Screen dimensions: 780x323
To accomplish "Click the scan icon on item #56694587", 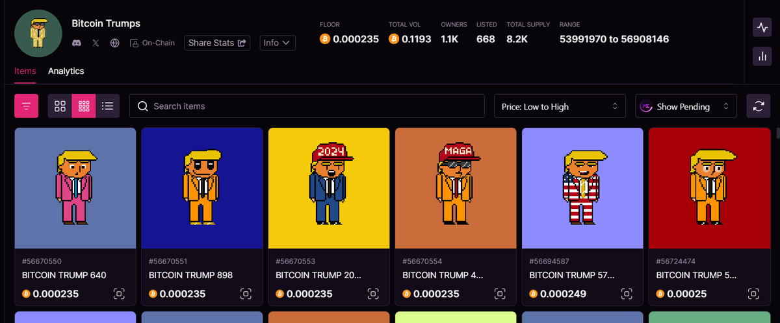I will (x=627, y=294).
